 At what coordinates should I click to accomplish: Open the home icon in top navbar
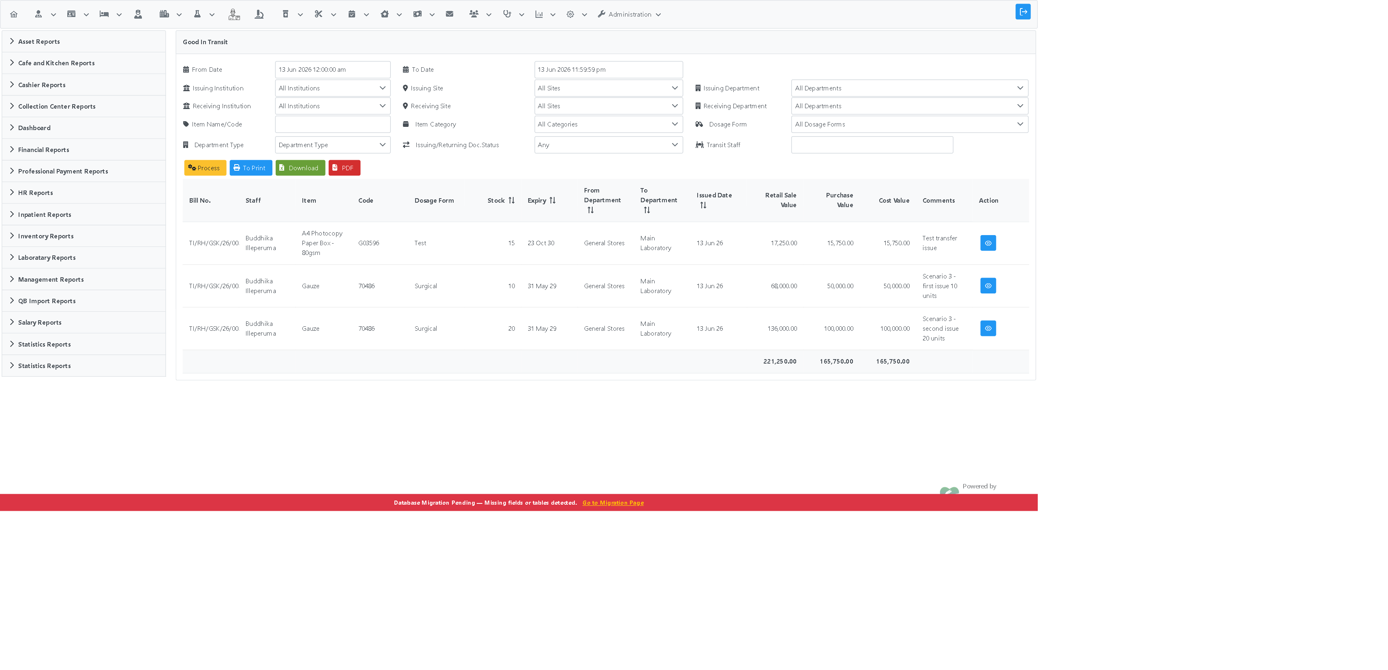pos(14,15)
